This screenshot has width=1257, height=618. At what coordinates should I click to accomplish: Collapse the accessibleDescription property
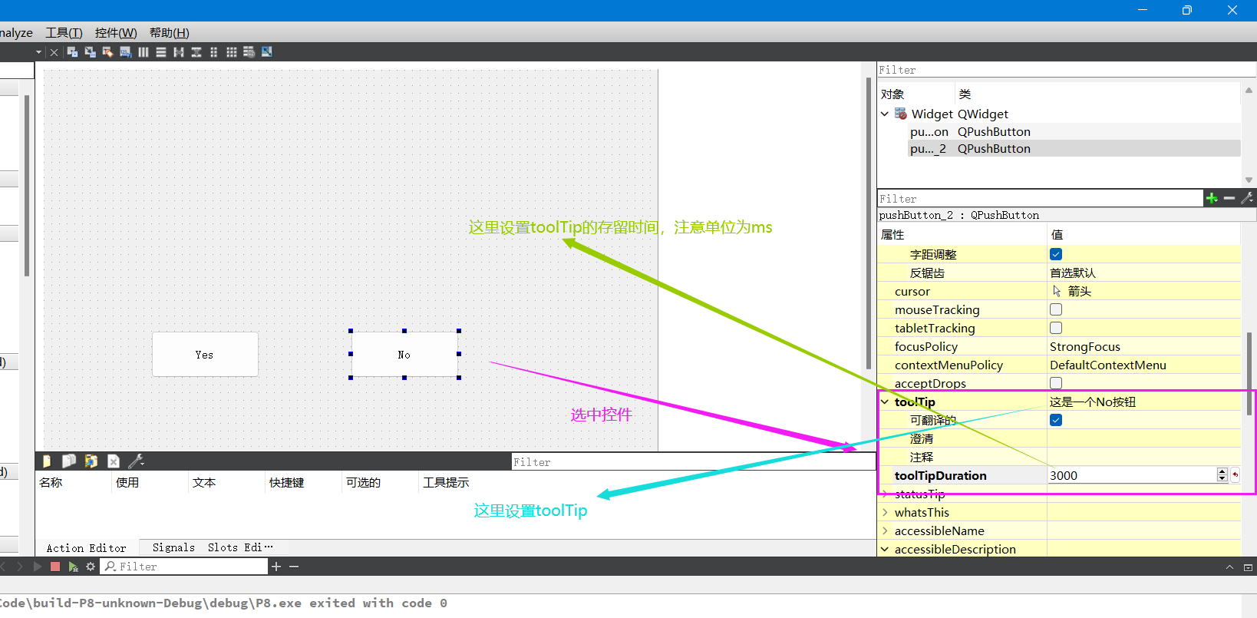pyautogui.click(x=885, y=549)
